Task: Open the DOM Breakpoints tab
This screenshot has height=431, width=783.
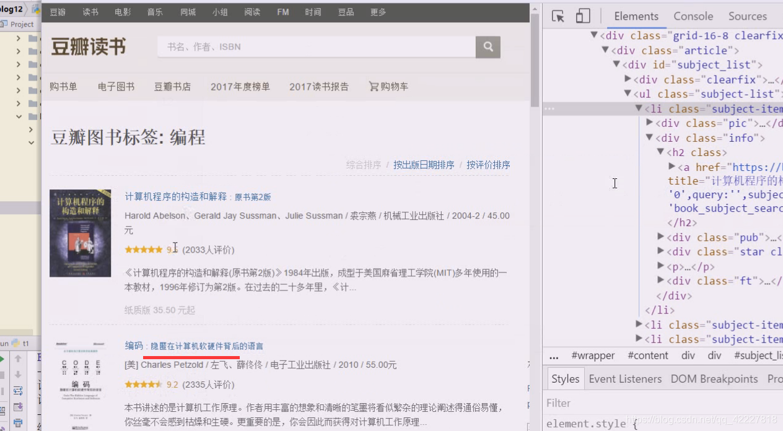Action: pos(714,379)
